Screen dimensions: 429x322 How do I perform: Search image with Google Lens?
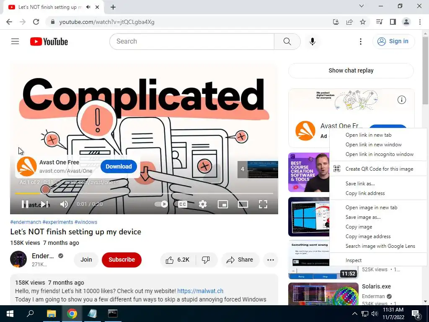pyautogui.click(x=378, y=246)
